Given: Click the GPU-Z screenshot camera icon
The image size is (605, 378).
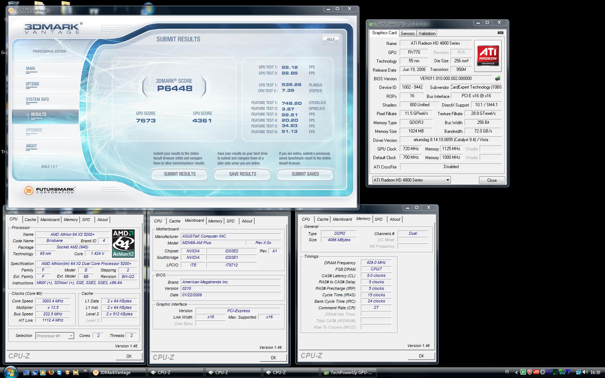Looking at the screenshot, I should (500, 33).
